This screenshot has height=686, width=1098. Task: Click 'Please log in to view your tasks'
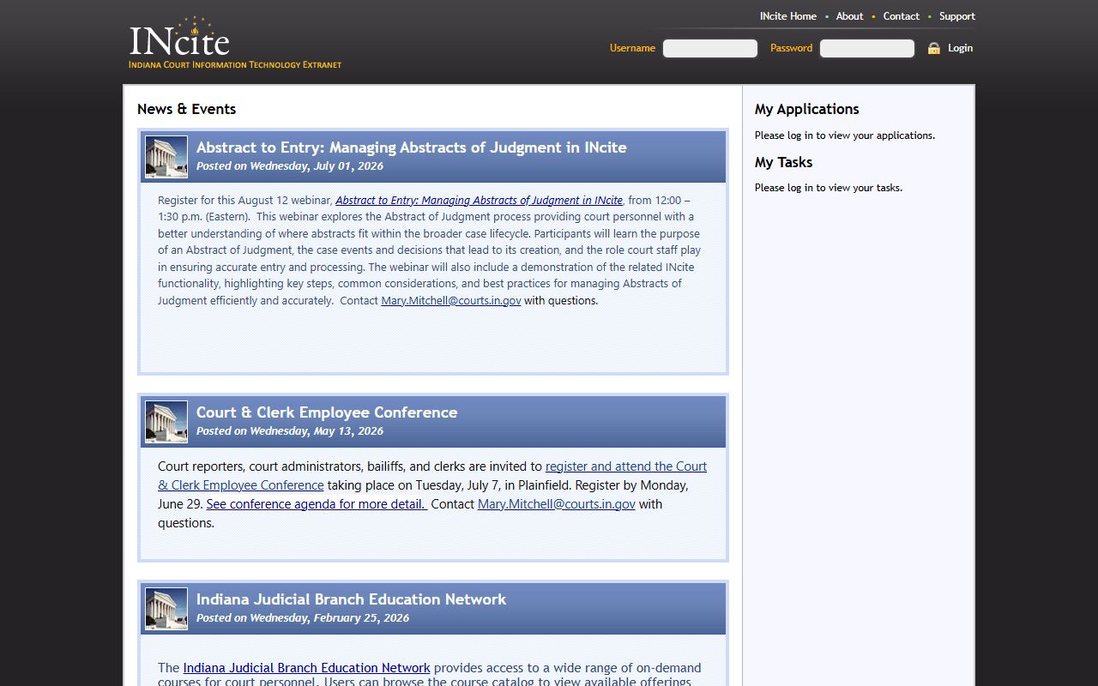point(829,188)
